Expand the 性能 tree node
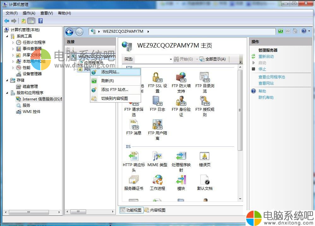315x226 pixels. click(x=13, y=68)
